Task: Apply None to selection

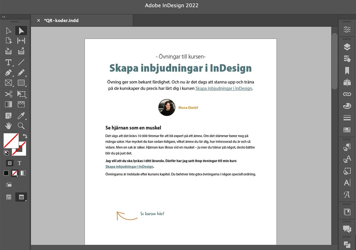Action: pos(15,173)
